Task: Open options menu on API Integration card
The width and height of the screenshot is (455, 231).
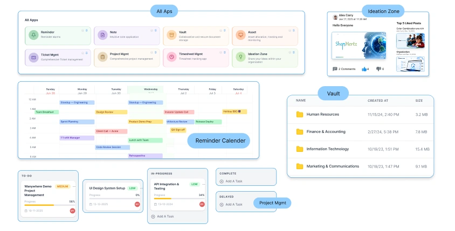Action: coord(204,184)
